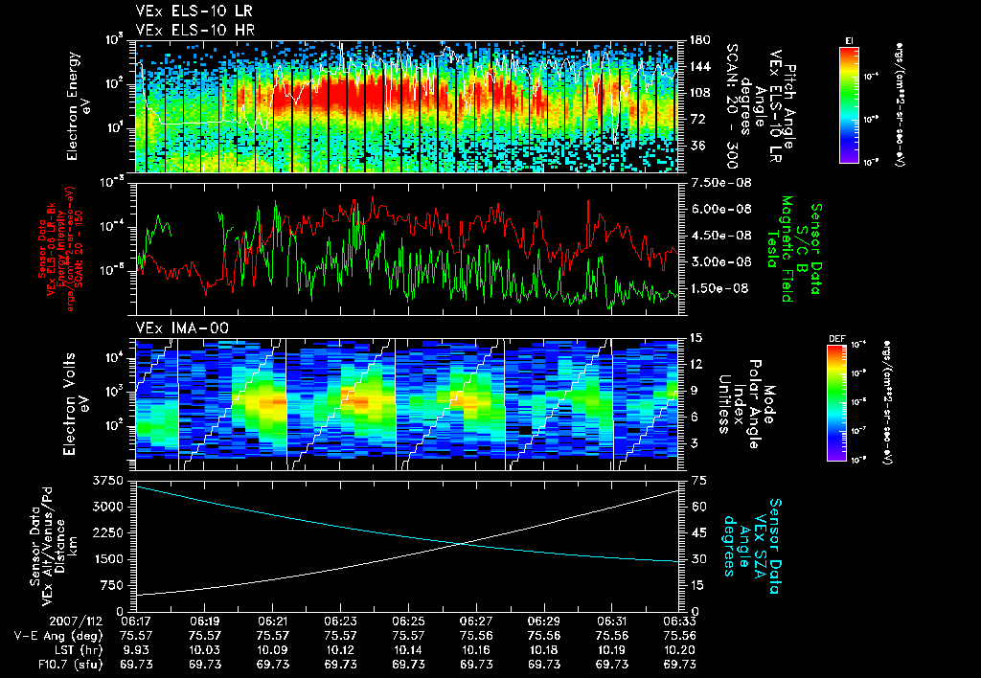The height and width of the screenshot is (678, 981).
Task: Click the 06:27 time label
Action: [476, 621]
